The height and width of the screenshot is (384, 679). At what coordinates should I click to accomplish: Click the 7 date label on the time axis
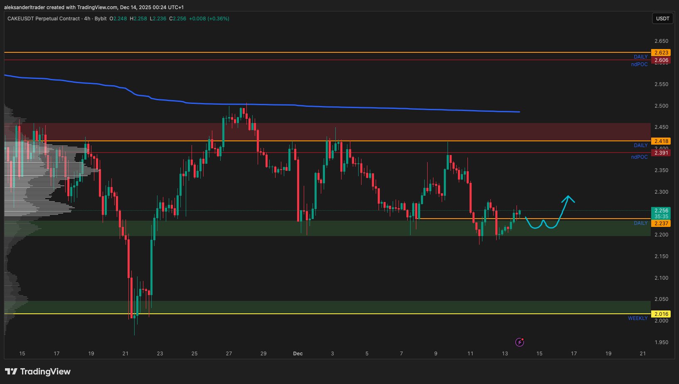point(401,354)
